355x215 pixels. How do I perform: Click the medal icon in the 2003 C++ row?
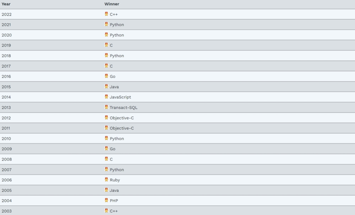106,210
